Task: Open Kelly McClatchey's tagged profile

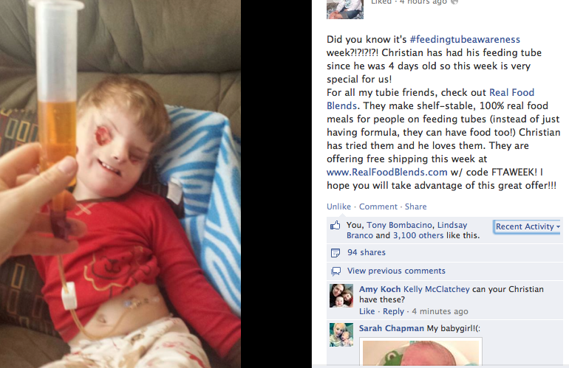Action: (437, 289)
